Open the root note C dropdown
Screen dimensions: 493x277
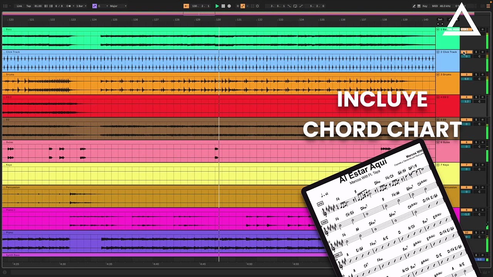[x=102, y=6]
